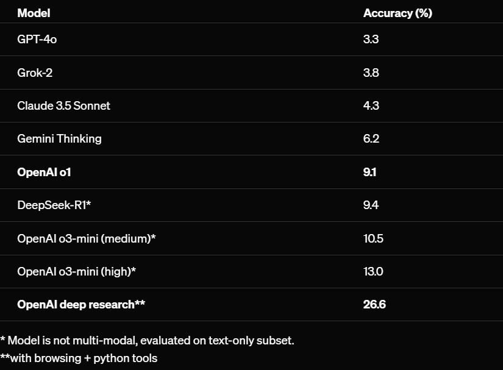Screen dimensions: 503x370
Task: Click the 10.5 accuracy value
Action: click(x=373, y=238)
